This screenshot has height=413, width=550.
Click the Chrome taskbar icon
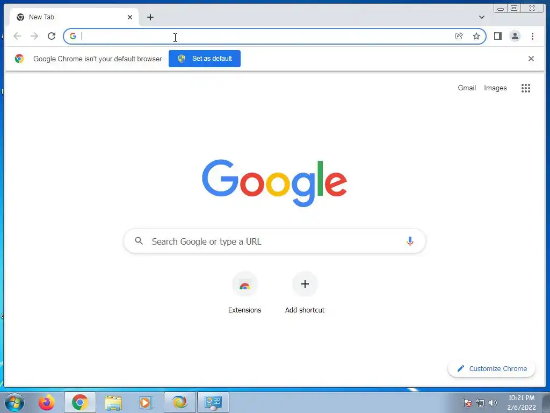pos(79,402)
